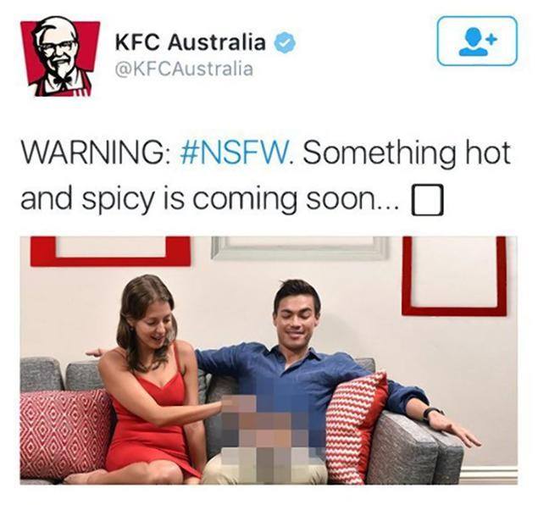Open the @KFCAustralia handle
This screenshot has width=538, height=505.
(x=184, y=69)
